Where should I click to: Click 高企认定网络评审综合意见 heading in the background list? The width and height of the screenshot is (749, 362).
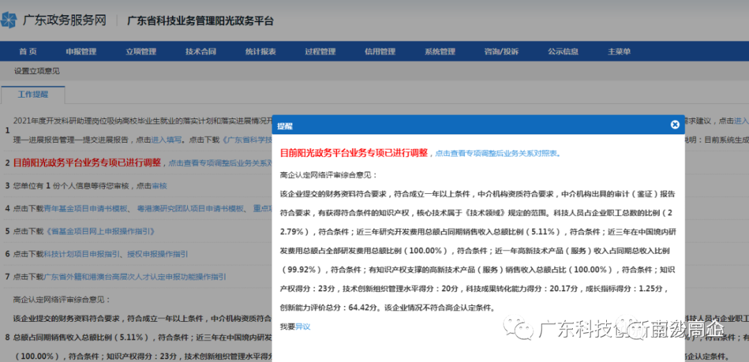click(62, 300)
